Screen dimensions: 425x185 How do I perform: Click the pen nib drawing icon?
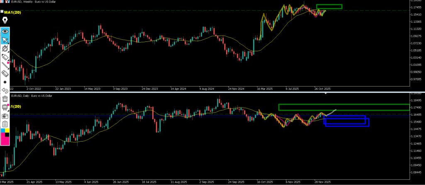(x=5, y=21)
